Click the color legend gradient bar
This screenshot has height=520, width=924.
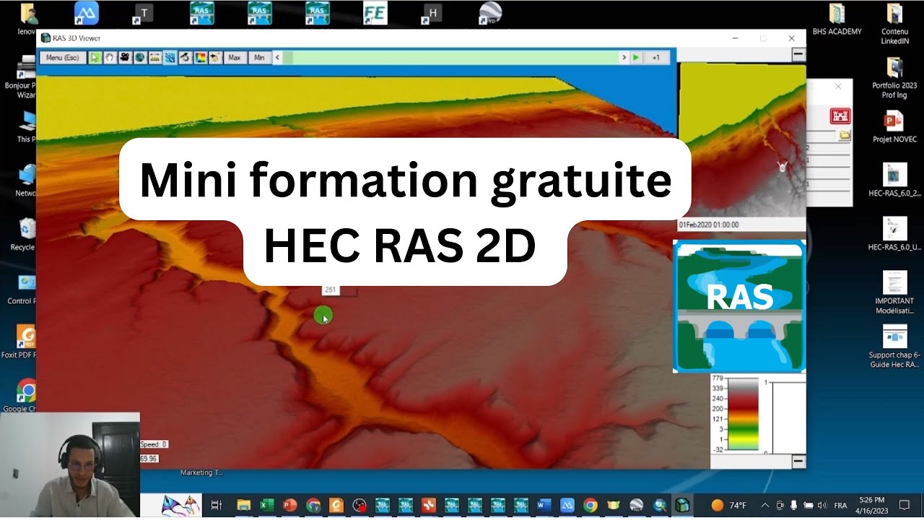[743, 415]
